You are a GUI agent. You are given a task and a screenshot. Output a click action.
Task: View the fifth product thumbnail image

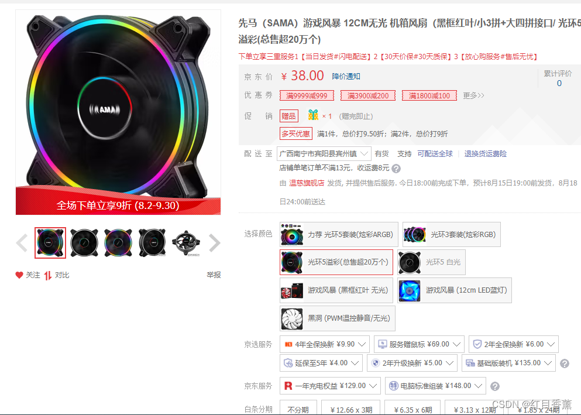pos(186,243)
